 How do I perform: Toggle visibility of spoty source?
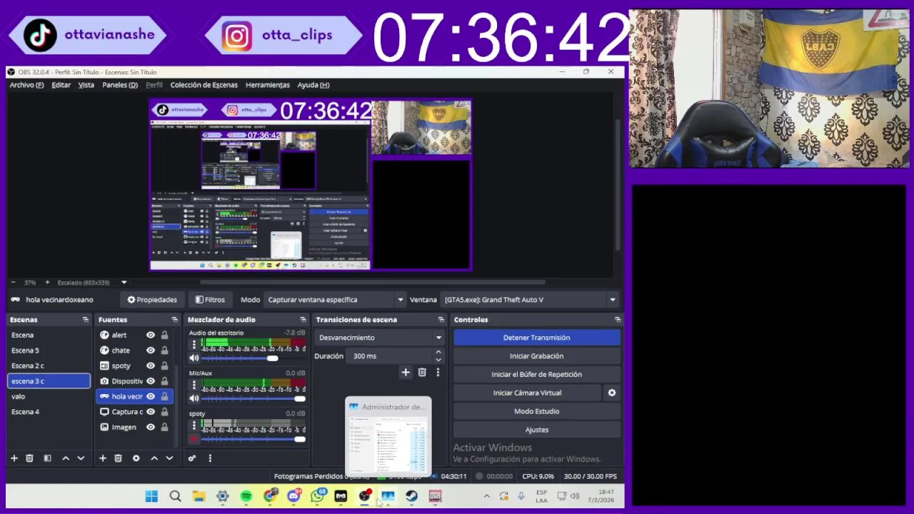point(151,366)
